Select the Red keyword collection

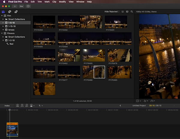[15, 44]
